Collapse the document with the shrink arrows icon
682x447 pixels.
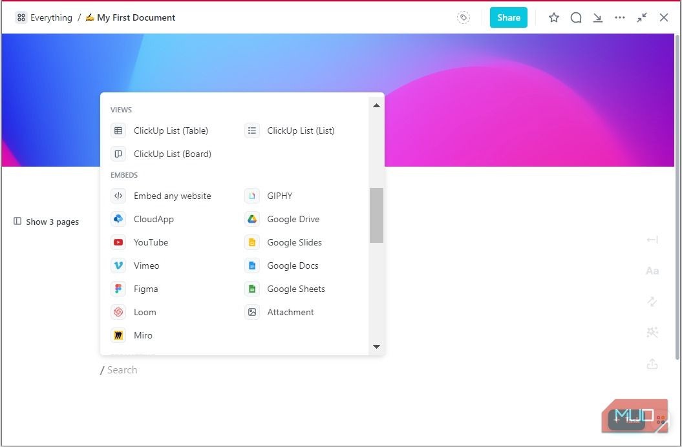[x=642, y=18]
